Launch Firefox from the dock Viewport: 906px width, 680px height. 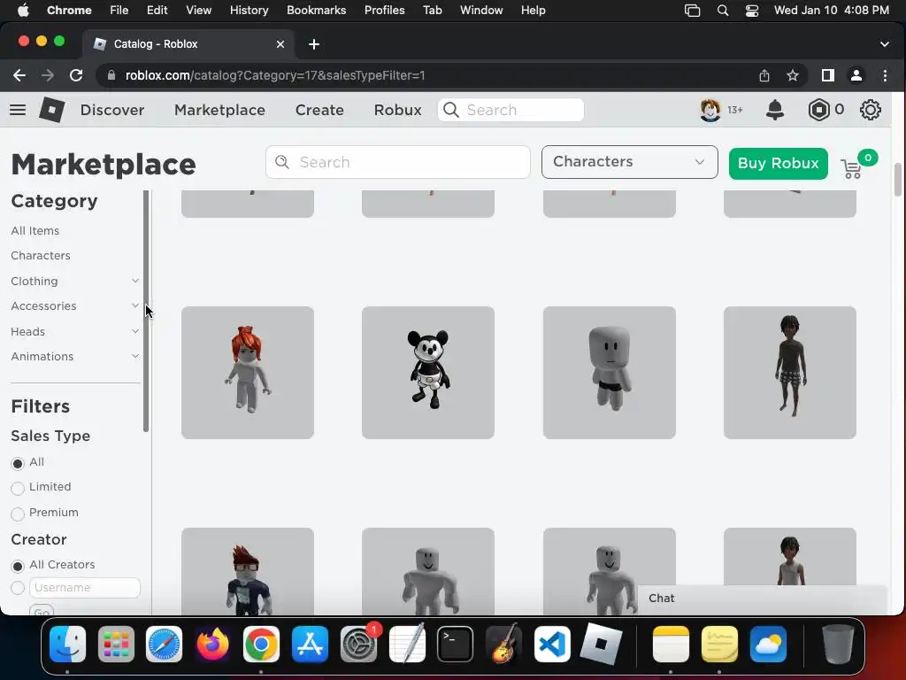212,644
